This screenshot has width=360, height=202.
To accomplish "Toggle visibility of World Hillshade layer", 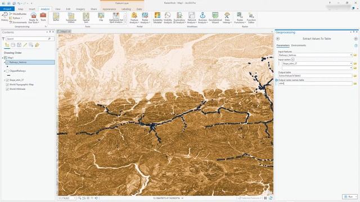I will (x=7, y=89).
